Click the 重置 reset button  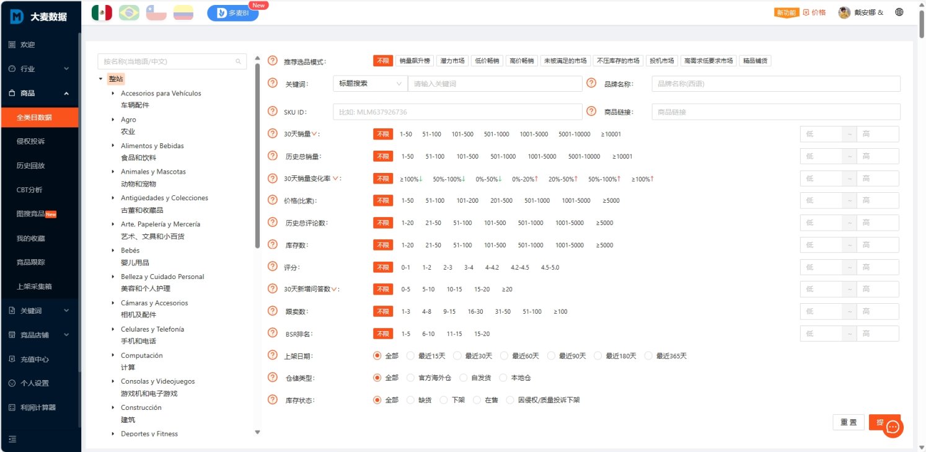pos(848,422)
